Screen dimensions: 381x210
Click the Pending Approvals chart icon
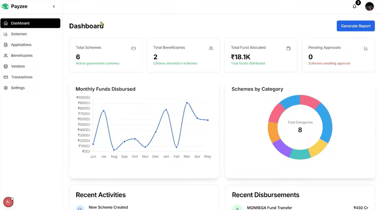point(366,48)
